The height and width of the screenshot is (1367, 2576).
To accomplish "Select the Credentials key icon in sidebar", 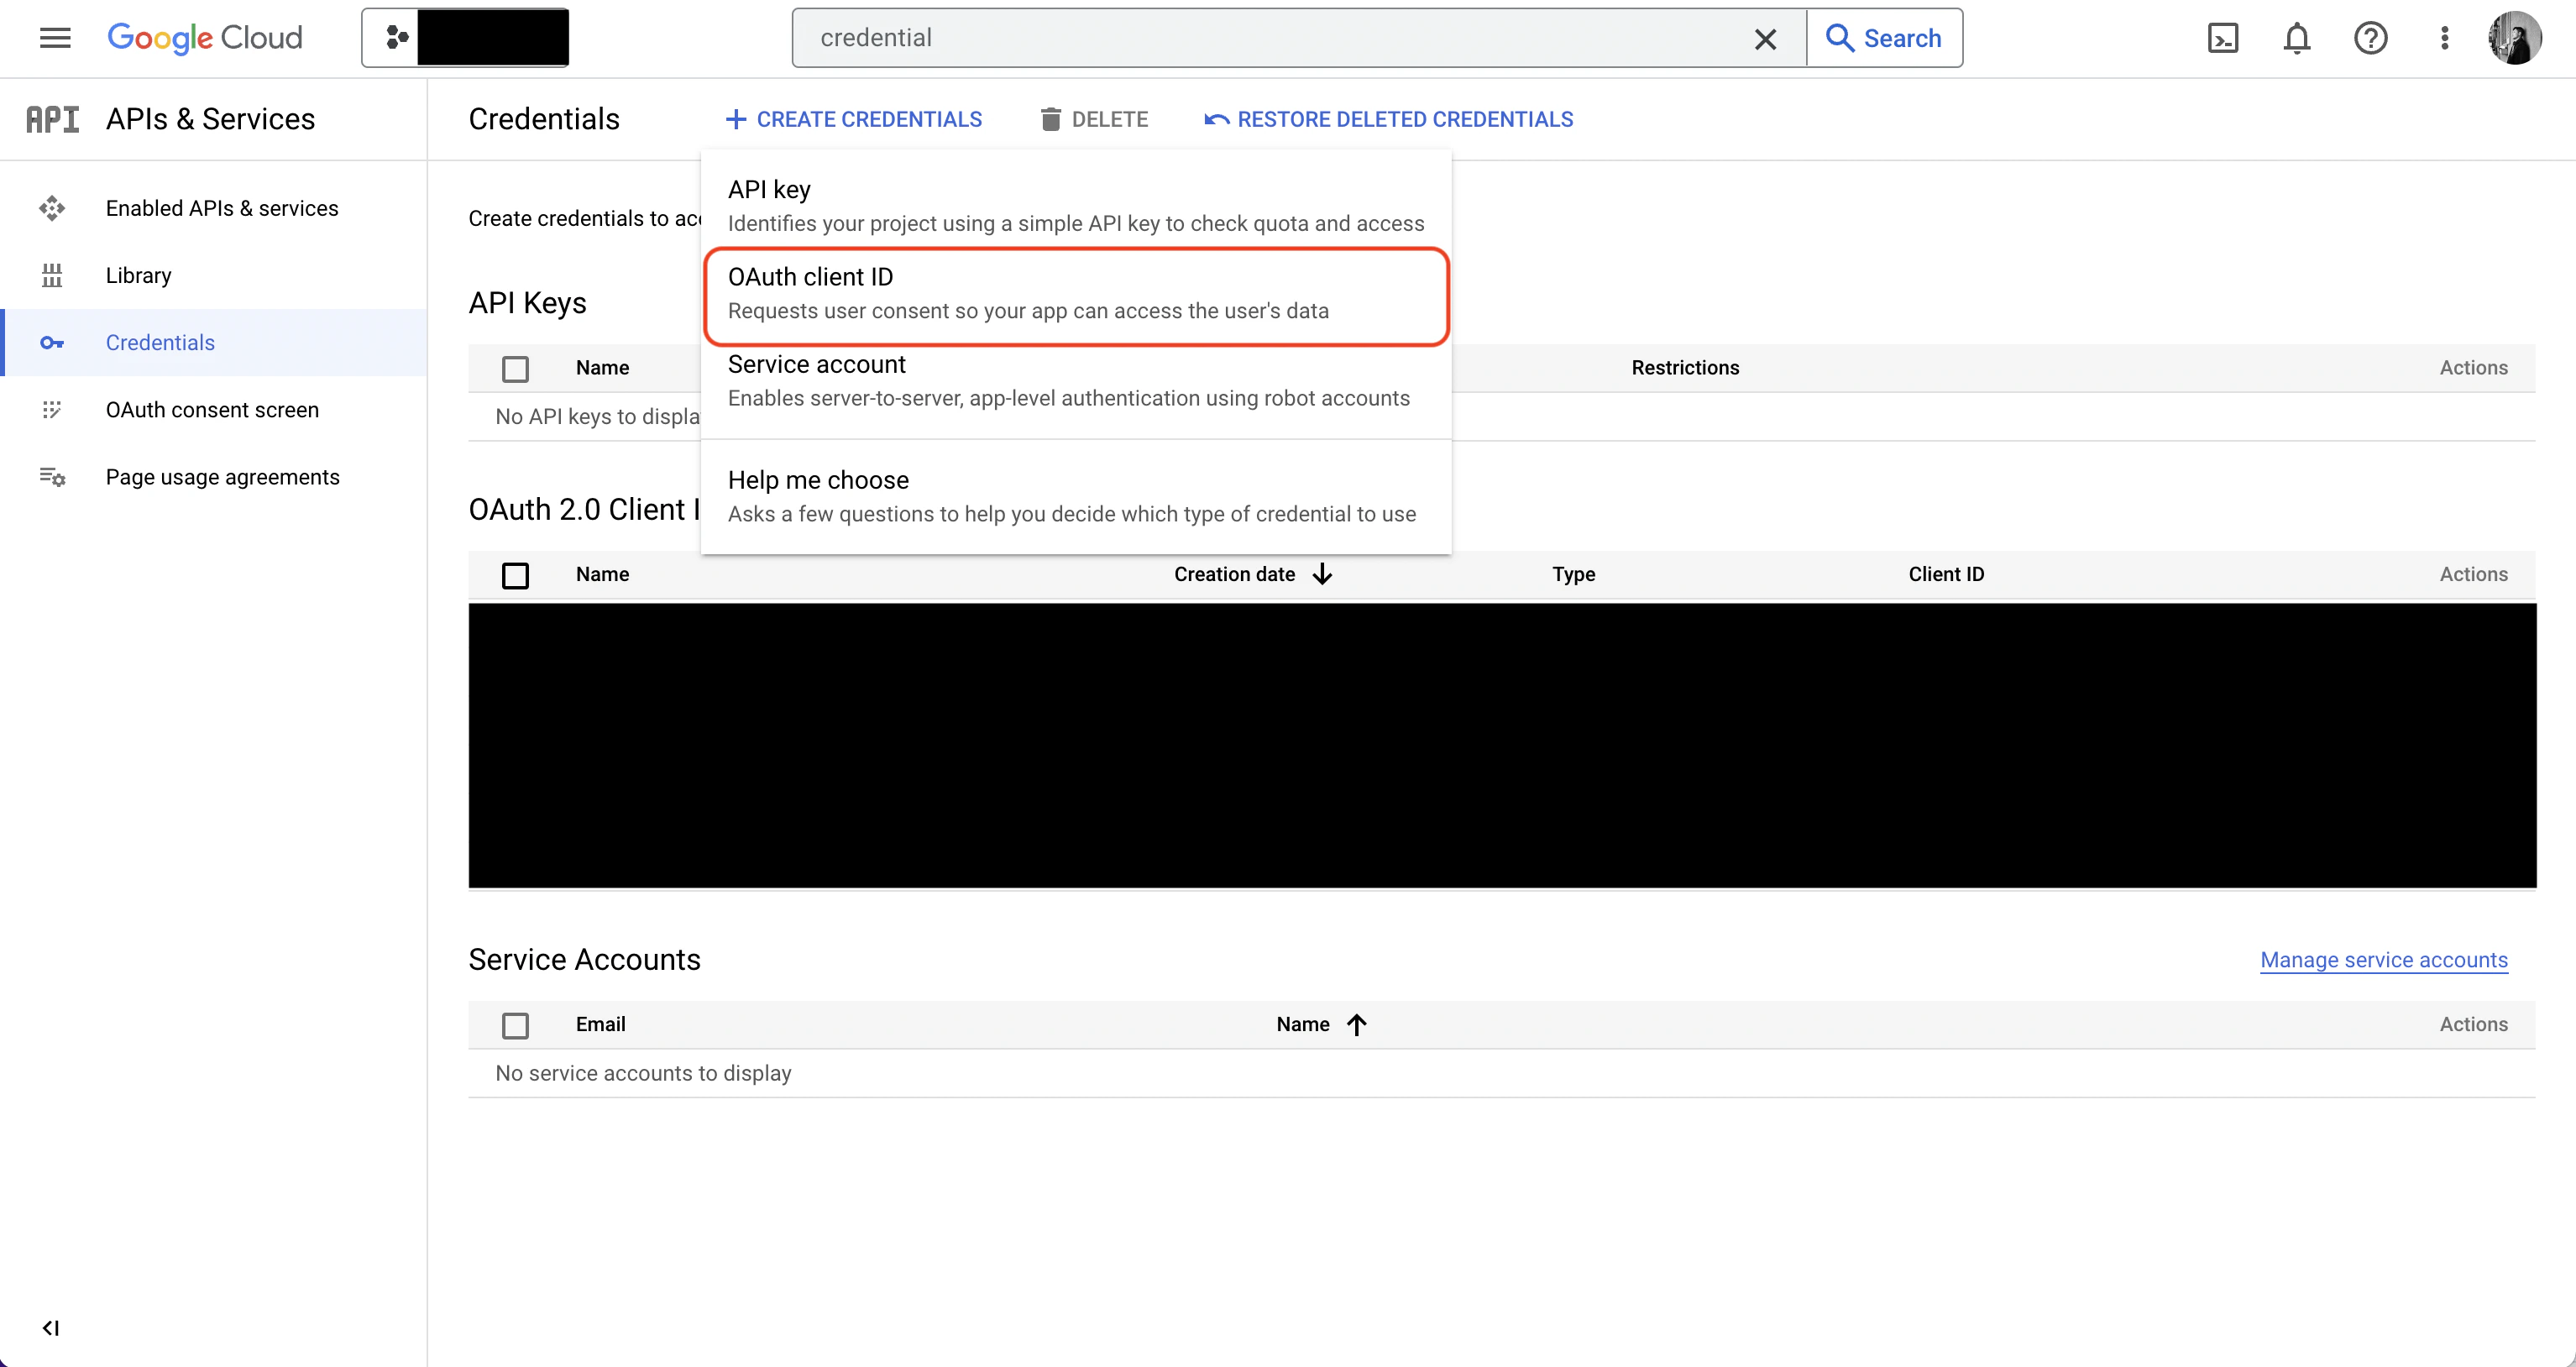I will [52, 342].
